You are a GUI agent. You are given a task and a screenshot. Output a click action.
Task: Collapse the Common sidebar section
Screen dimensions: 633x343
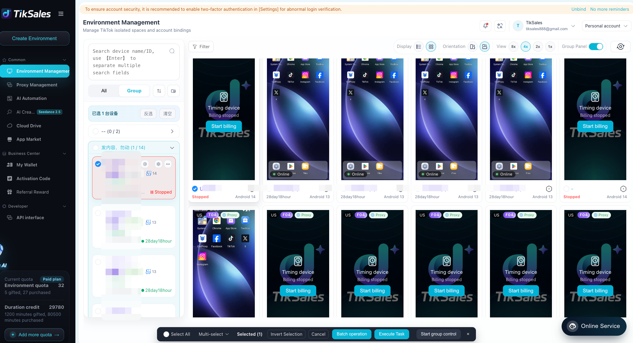click(64, 60)
